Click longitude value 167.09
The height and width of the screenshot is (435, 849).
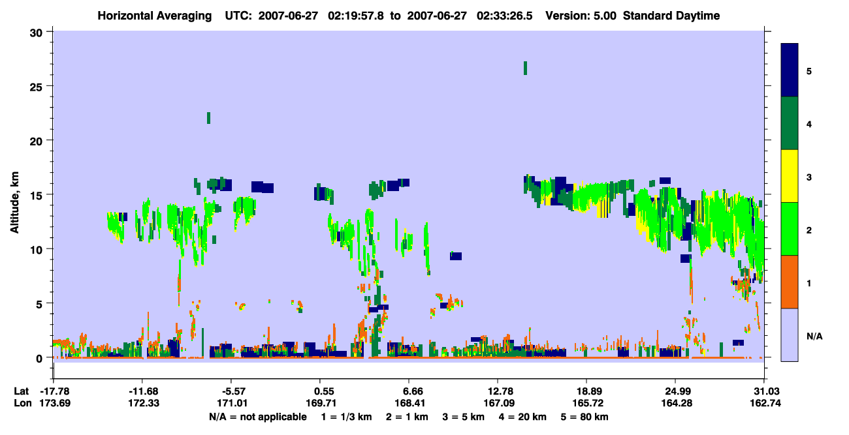498,403
